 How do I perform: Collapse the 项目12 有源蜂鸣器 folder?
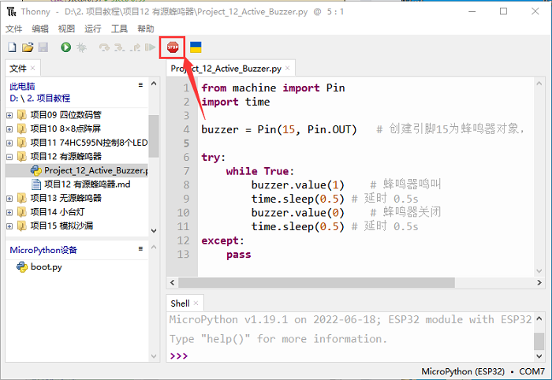(x=9, y=156)
